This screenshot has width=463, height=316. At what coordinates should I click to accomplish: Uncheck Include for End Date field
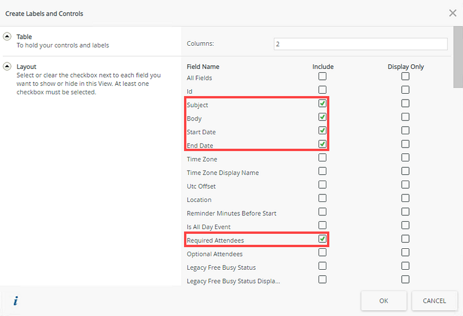322,144
